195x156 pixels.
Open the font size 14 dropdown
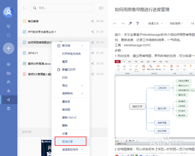192,23
